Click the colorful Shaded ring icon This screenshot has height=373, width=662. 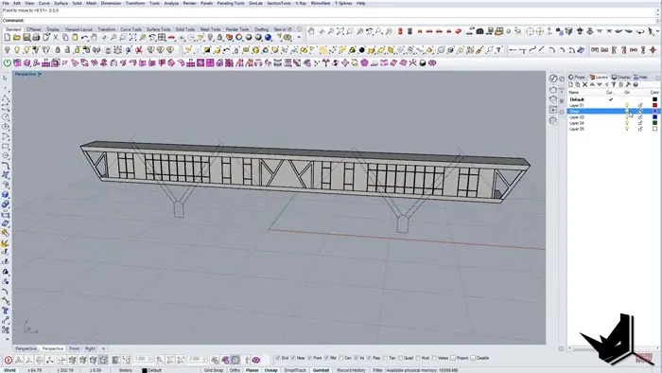(239, 38)
